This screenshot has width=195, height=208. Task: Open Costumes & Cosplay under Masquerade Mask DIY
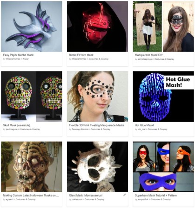164,59
